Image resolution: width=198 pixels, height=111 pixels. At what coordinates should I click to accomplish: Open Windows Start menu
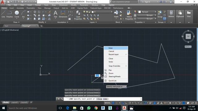pyautogui.click(x=3, y=108)
